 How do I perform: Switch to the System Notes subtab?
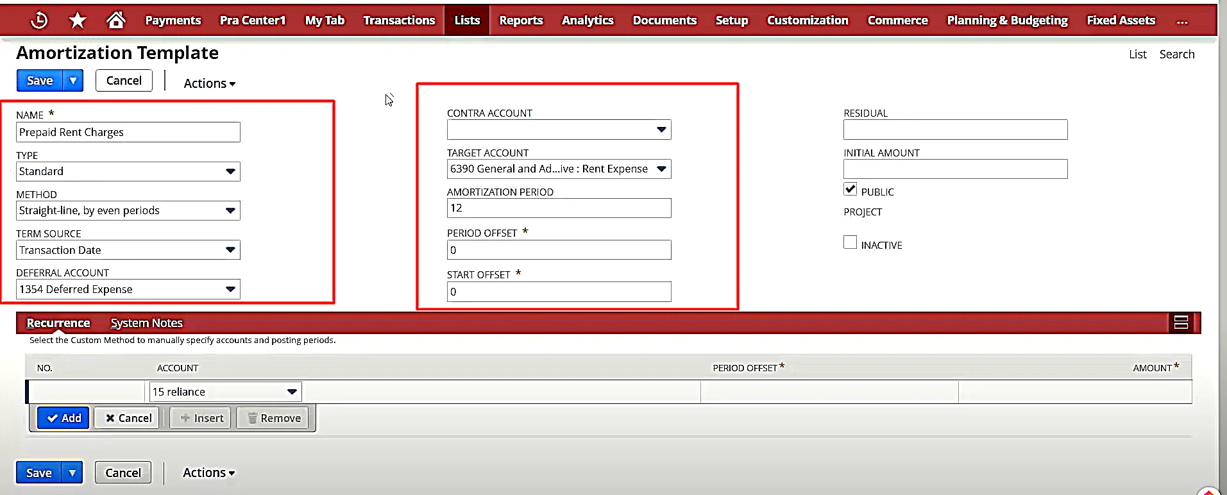146,323
